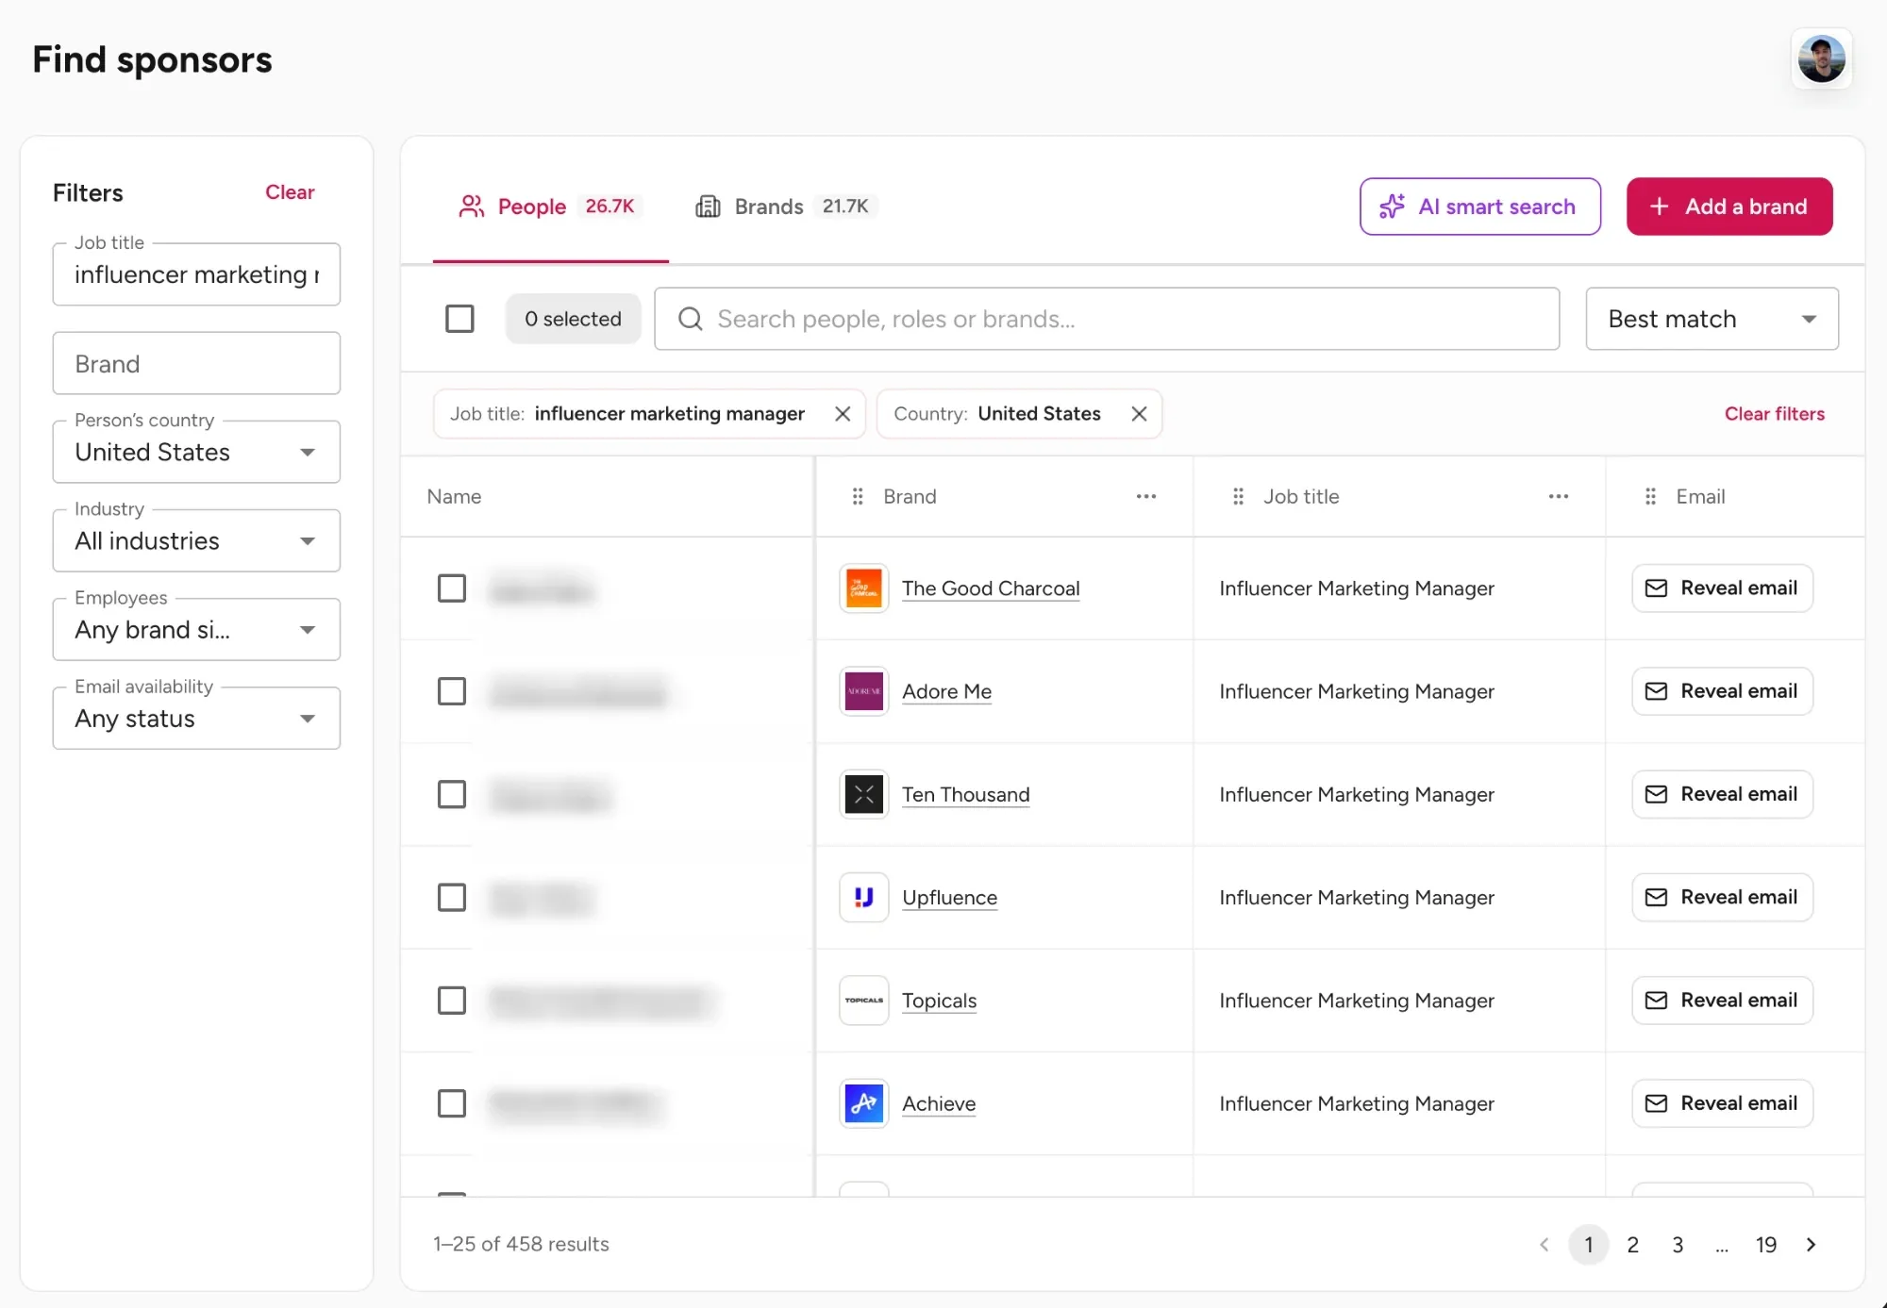This screenshot has height=1308, width=1887.
Task: Go to results page 2
Action: pyautogui.click(x=1633, y=1245)
